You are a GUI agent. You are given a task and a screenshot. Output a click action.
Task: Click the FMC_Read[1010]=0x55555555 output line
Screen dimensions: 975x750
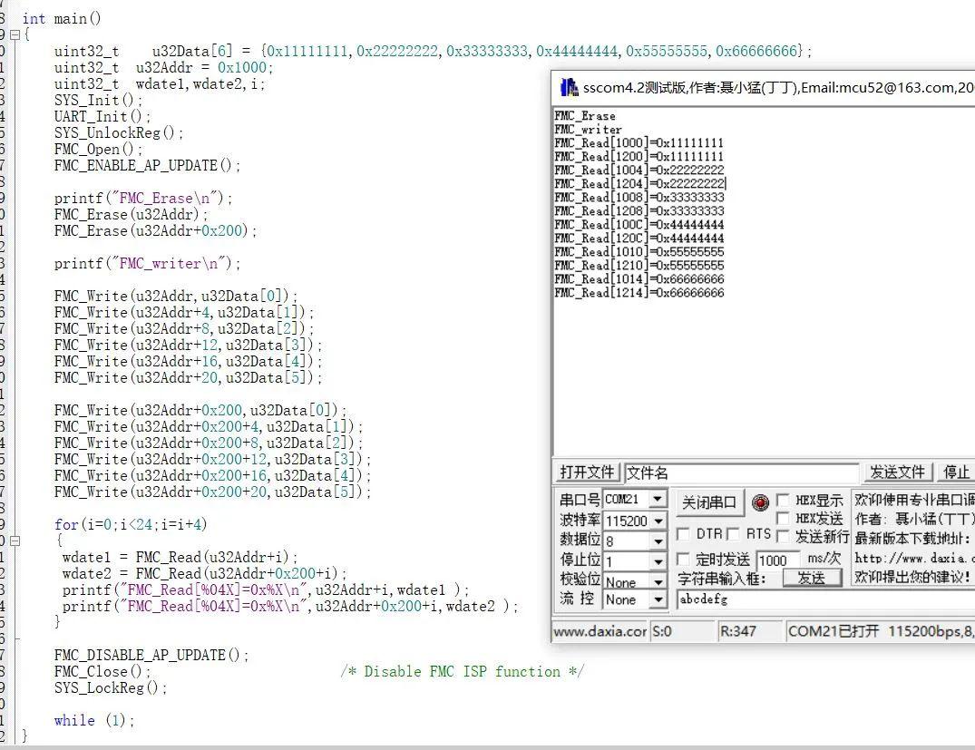(639, 252)
